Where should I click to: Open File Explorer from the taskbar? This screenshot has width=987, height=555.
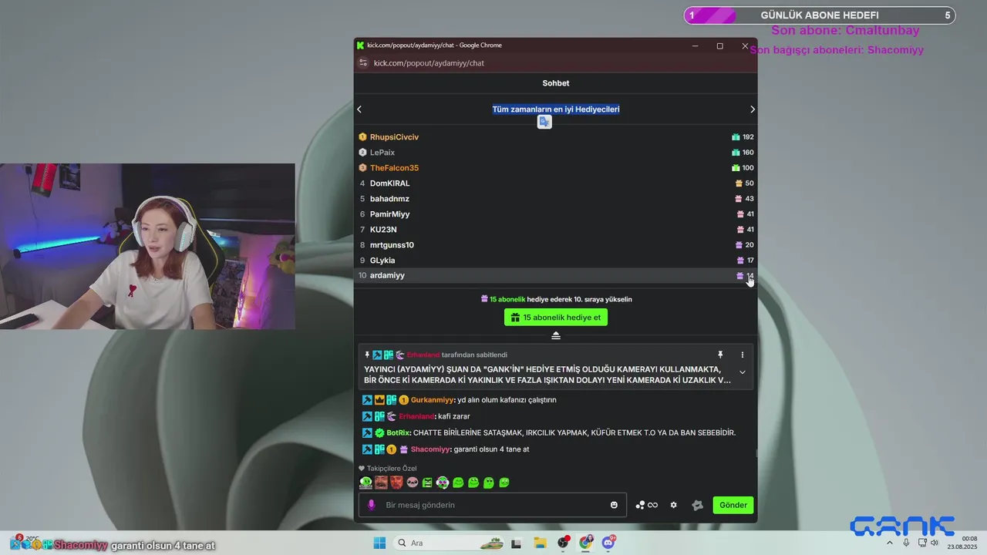pyautogui.click(x=541, y=543)
